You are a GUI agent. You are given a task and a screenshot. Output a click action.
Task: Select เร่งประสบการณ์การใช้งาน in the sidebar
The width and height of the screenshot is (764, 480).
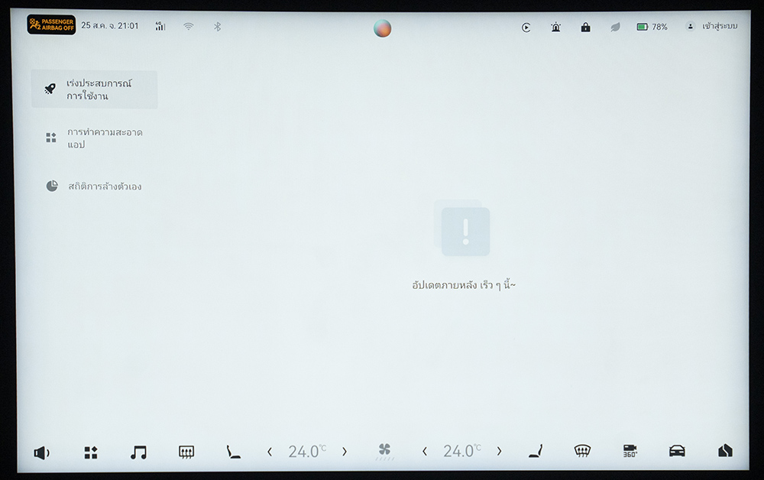(95, 89)
